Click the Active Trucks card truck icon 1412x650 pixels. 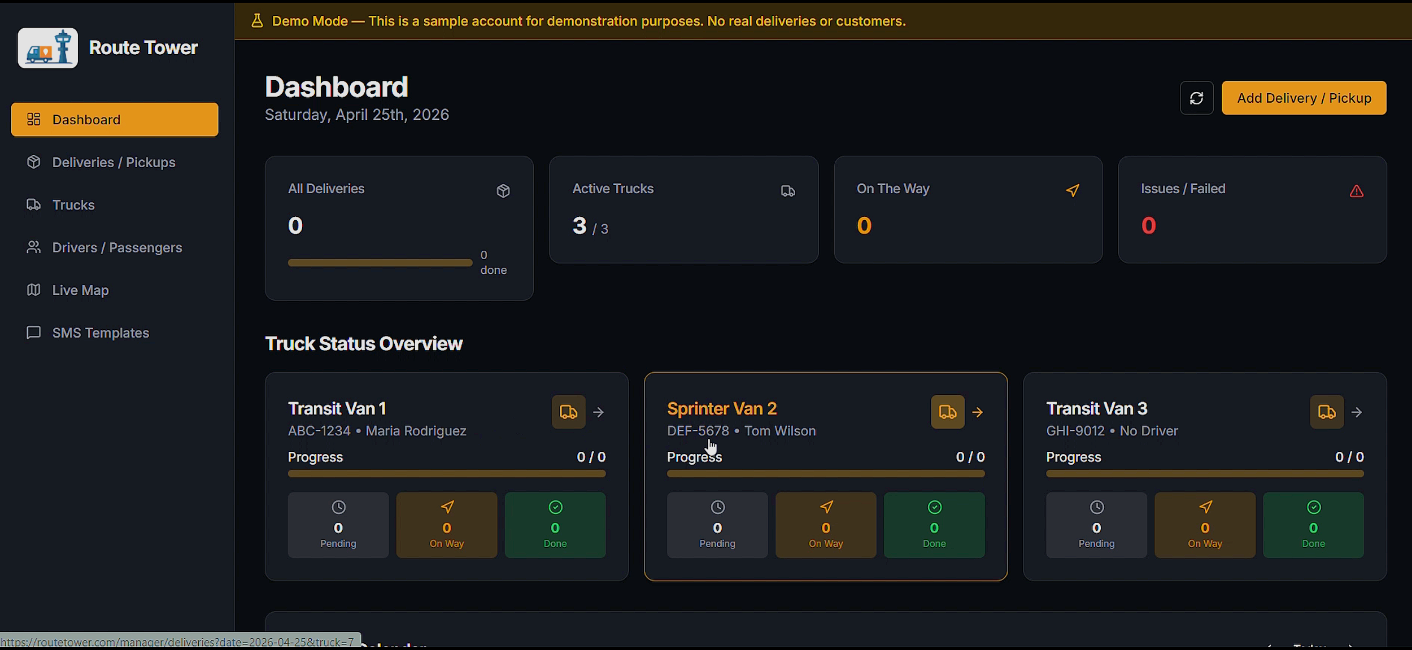(788, 191)
